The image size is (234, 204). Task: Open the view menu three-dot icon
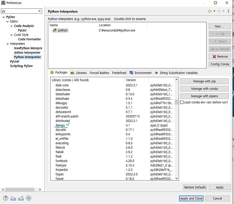coord(228,11)
